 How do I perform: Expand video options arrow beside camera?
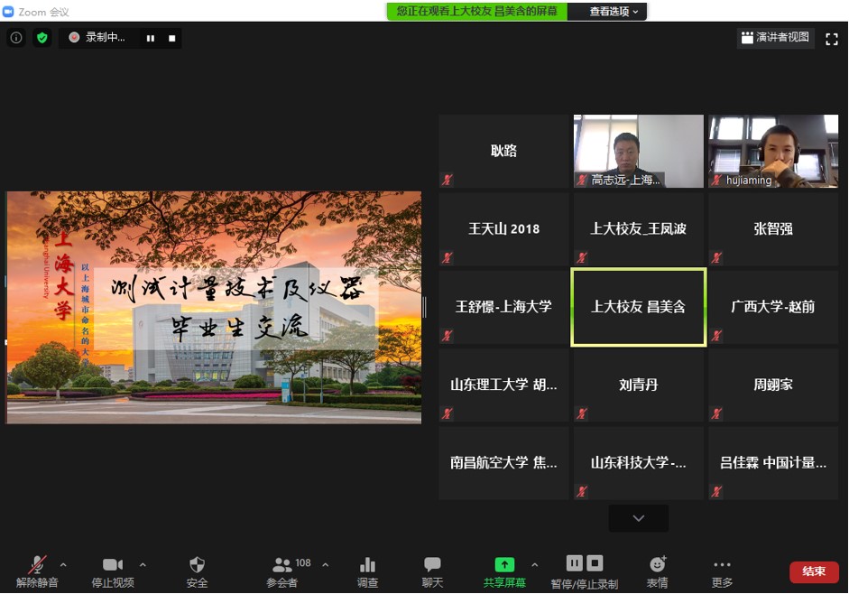click(x=143, y=565)
